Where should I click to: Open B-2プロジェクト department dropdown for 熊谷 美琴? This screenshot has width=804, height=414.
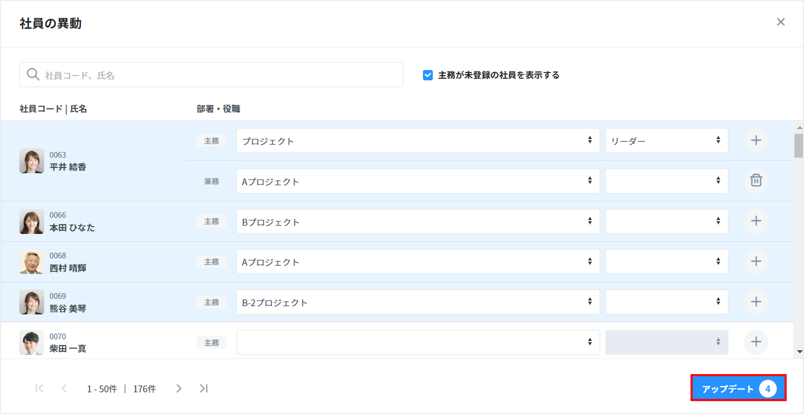click(x=417, y=302)
